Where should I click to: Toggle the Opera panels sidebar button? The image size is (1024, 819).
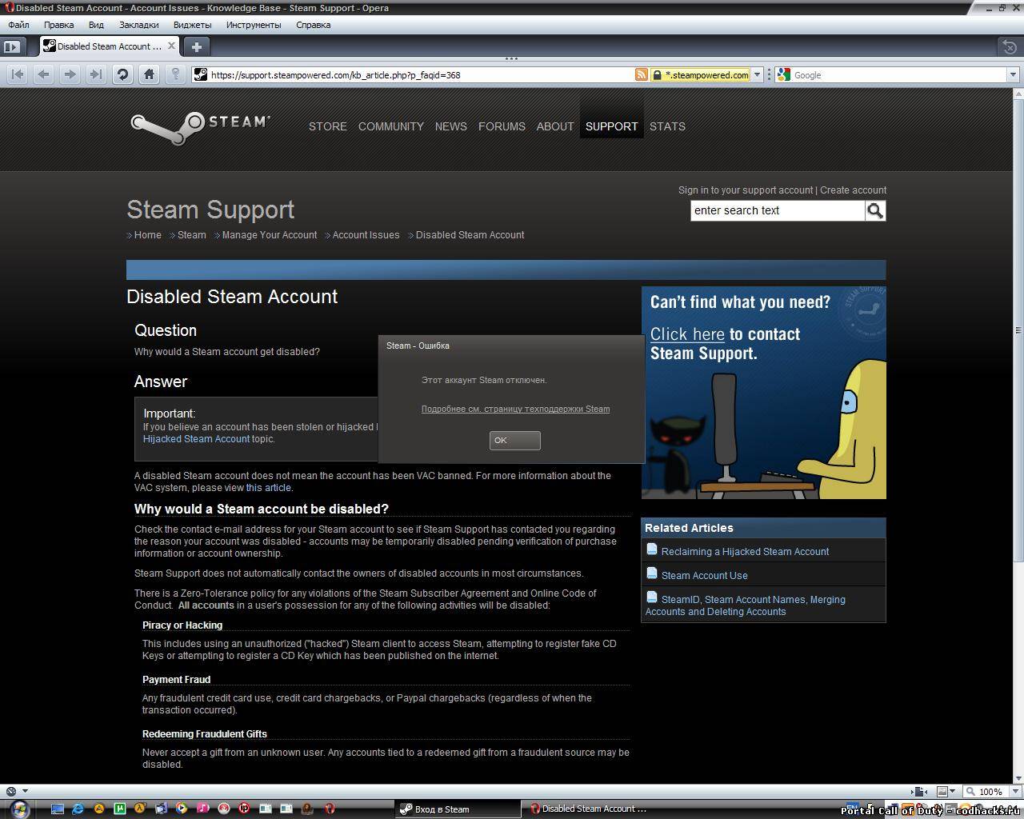click(x=12, y=46)
